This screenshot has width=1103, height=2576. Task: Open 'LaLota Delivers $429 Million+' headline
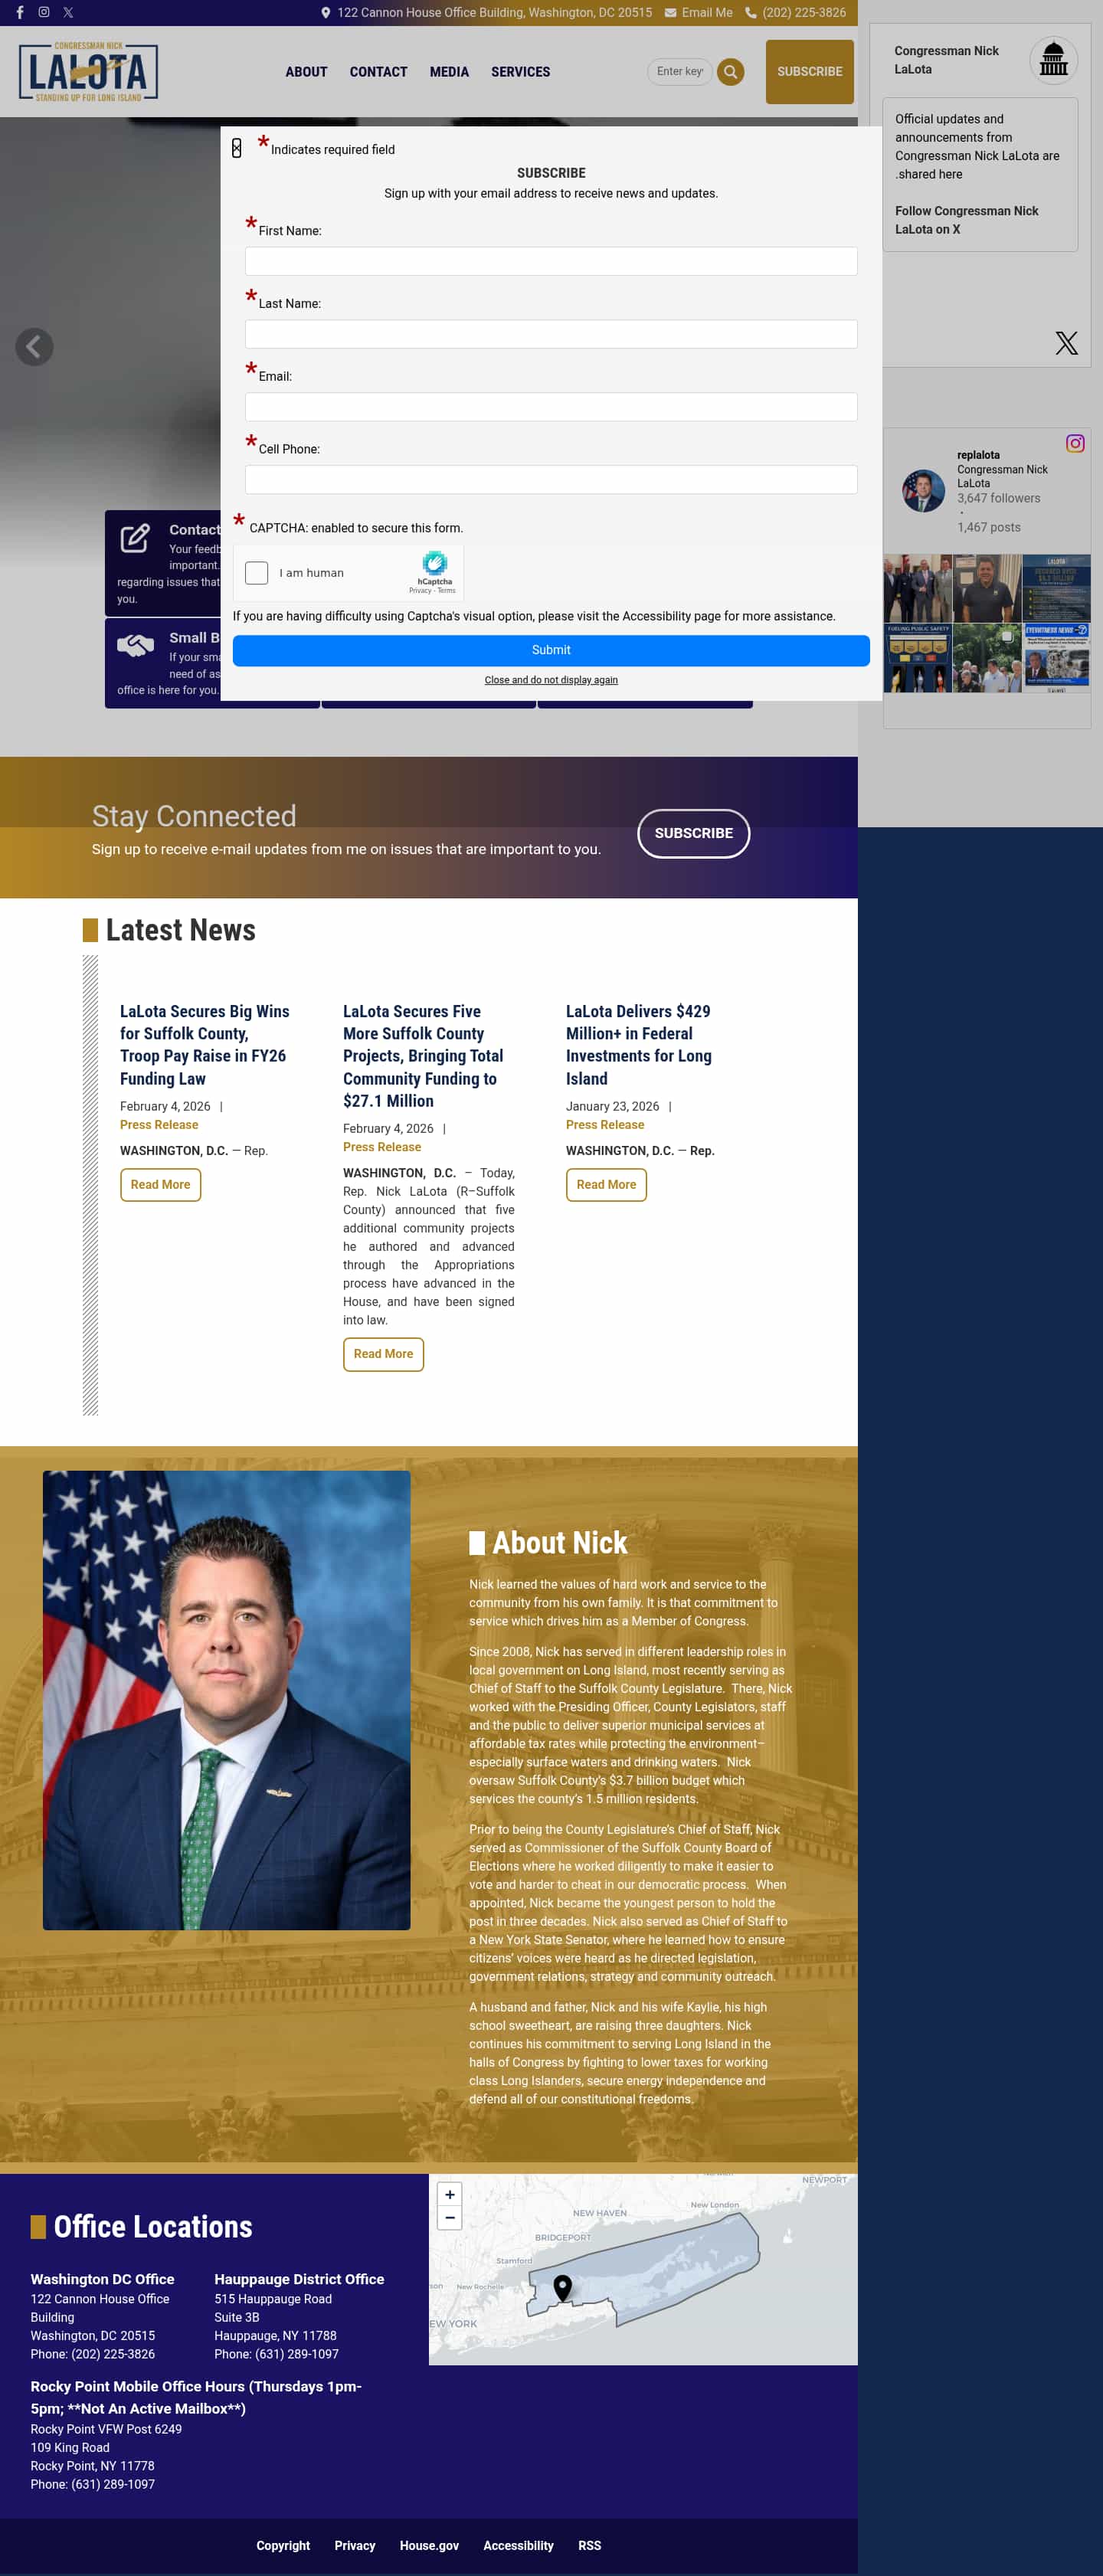pos(638,1045)
